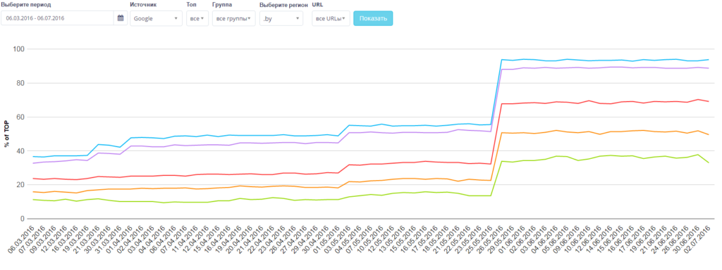Open the URL dropdown все URLы

[331, 18]
